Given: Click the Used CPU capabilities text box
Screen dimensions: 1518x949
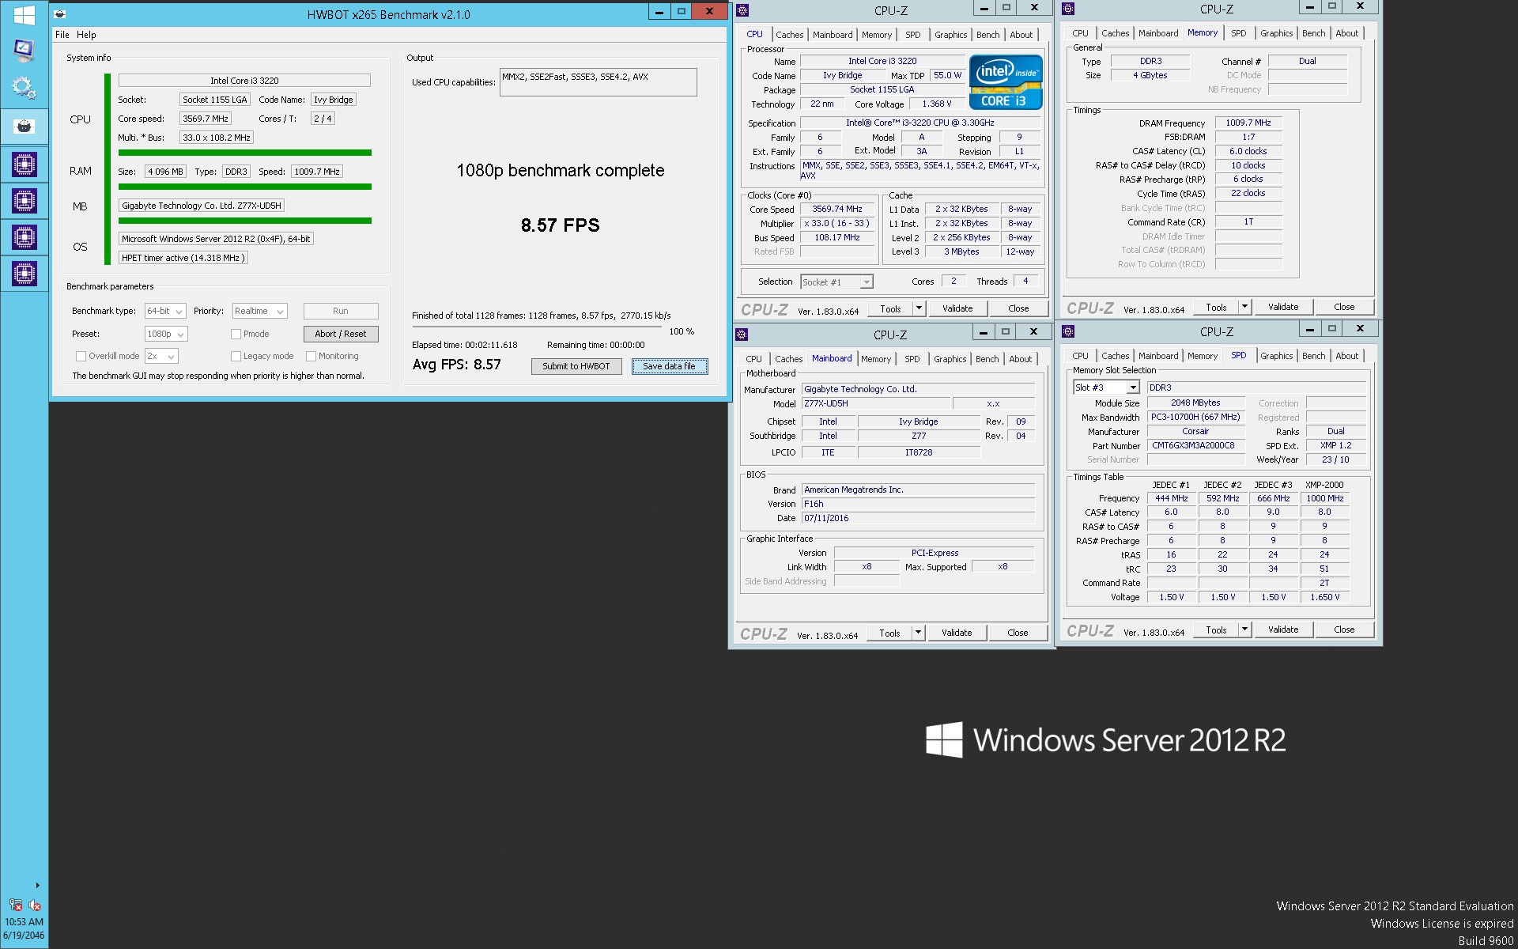Looking at the screenshot, I should coord(598,82).
